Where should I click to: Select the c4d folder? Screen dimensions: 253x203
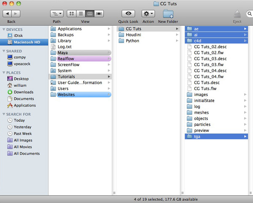216,41
